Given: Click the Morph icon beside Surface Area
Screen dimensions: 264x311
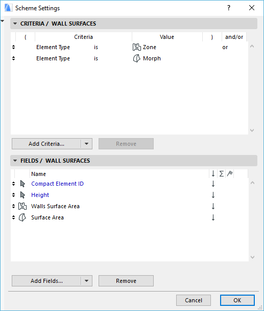Looking at the screenshot, I should (22, 217).
